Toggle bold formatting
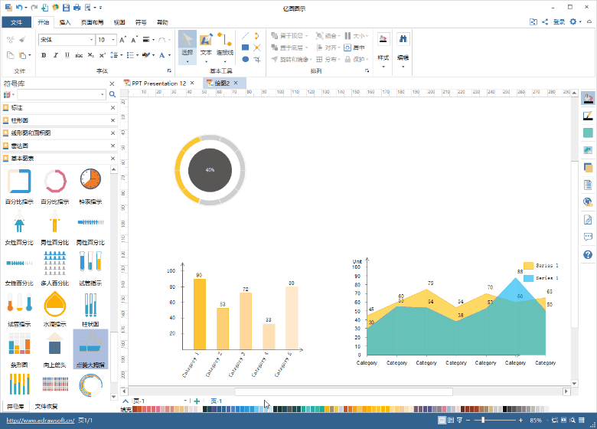This screenshot has width=597, height=429. (44, 55)
